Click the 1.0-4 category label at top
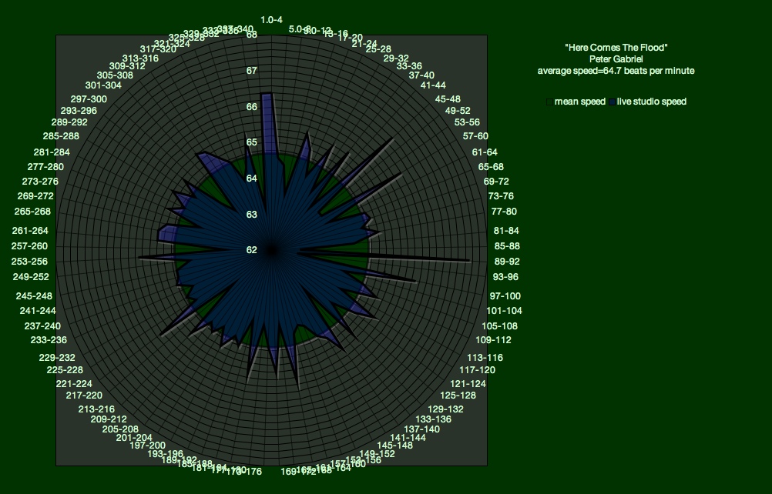The height and width of the screenshot is (494, 772). [272, 19]
